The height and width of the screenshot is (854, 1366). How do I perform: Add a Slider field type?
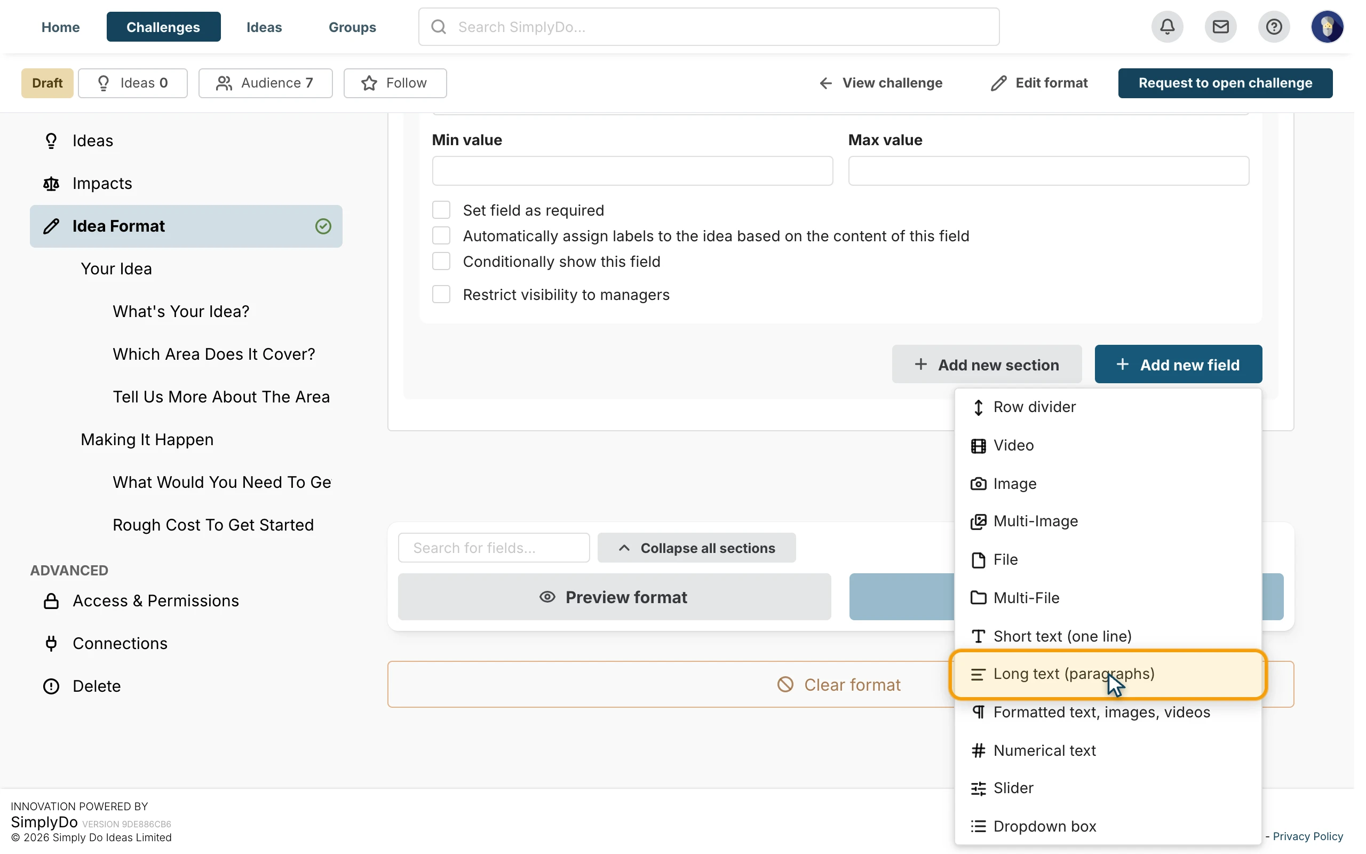1108,788
